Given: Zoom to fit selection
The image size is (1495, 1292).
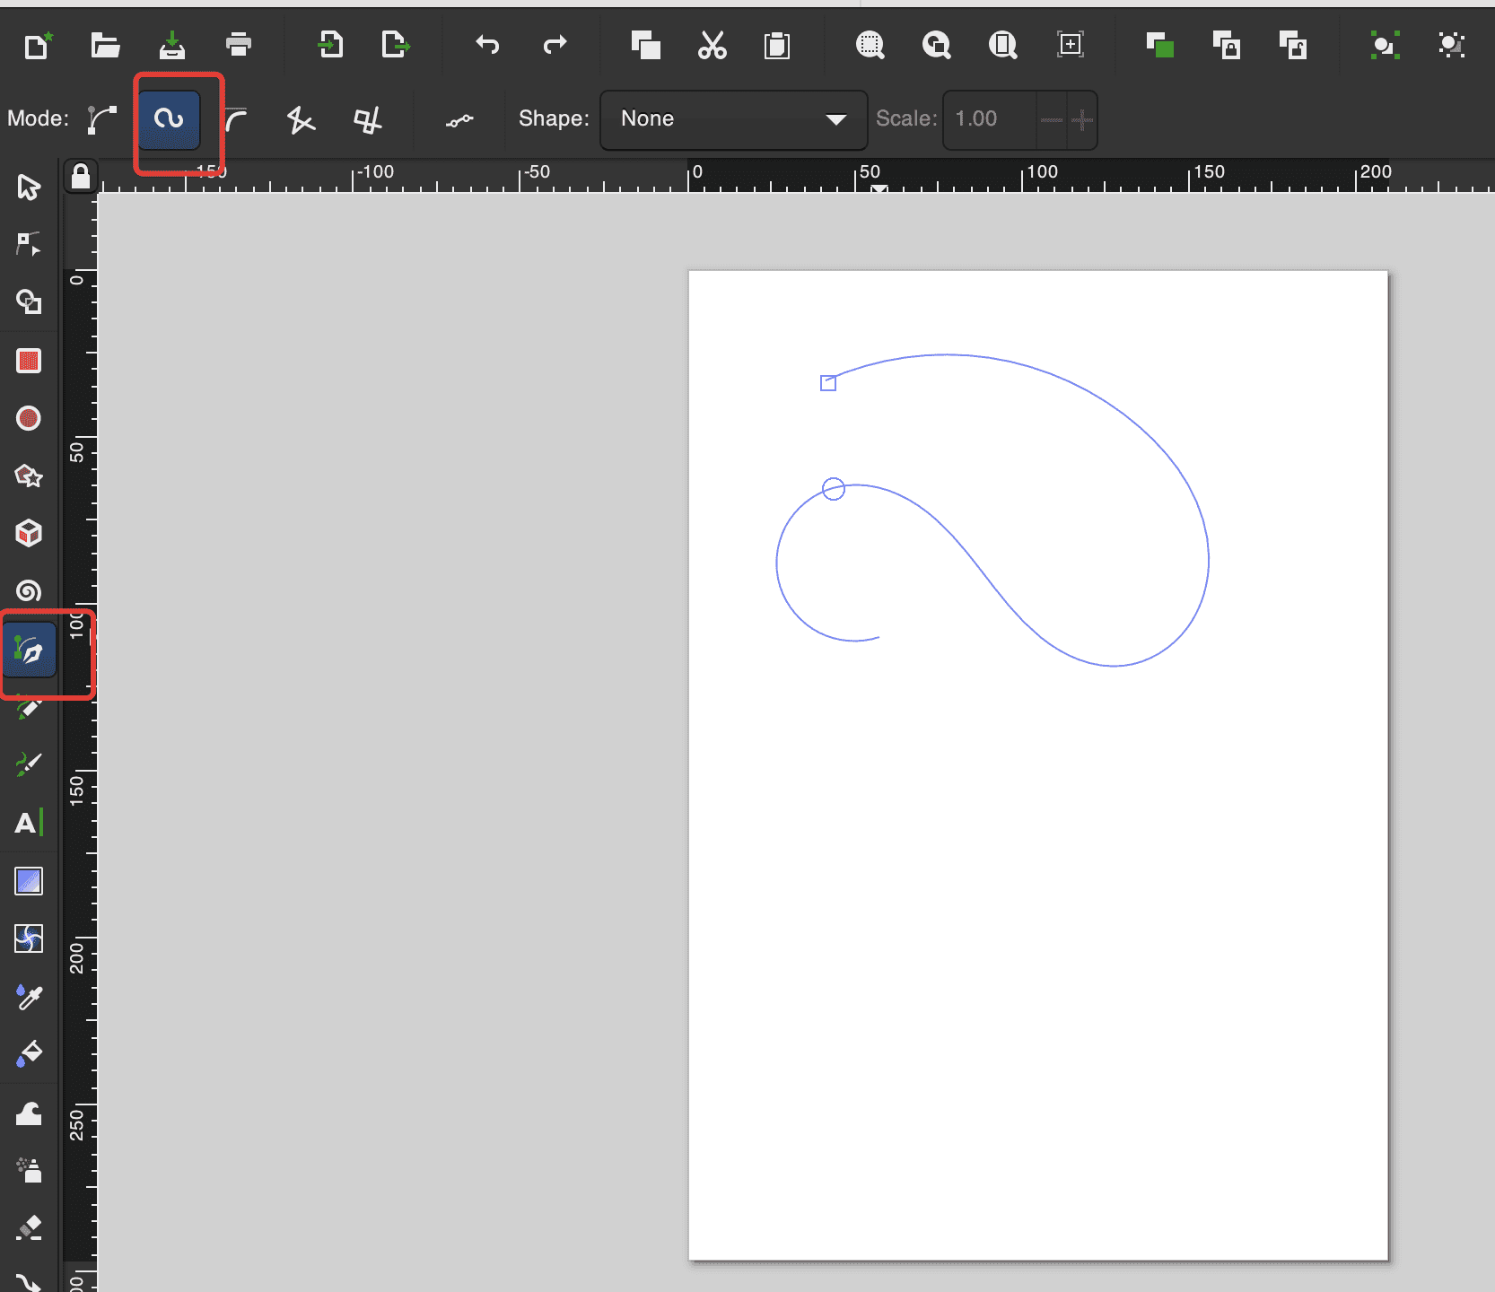Looking at the screenshot, I should pyautogui.click(x=870, y=44).
